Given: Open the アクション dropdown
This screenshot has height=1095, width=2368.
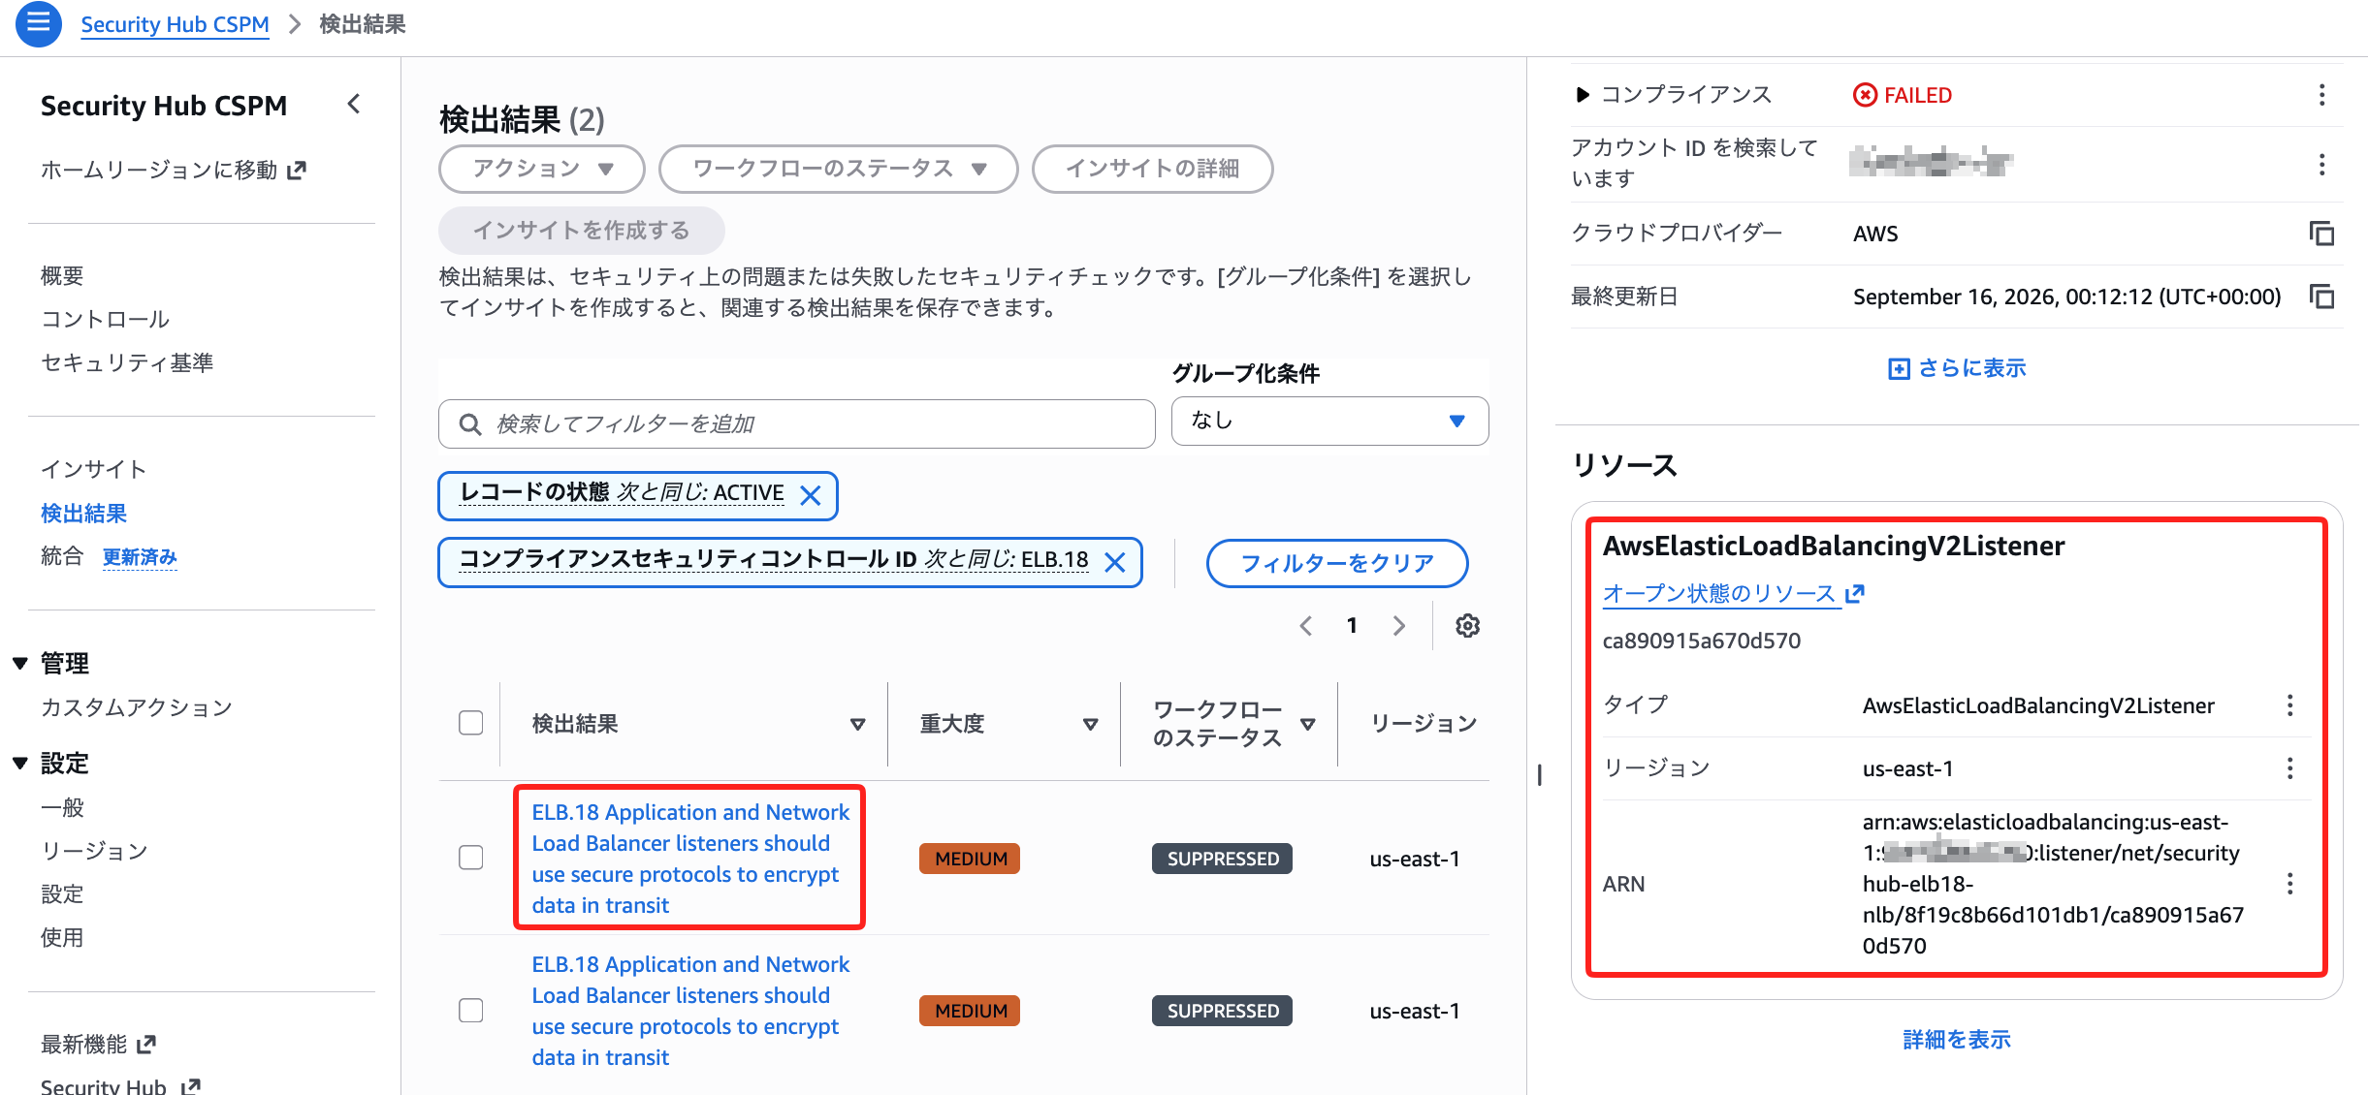Looking at the screenshot, I should point(542,170).
